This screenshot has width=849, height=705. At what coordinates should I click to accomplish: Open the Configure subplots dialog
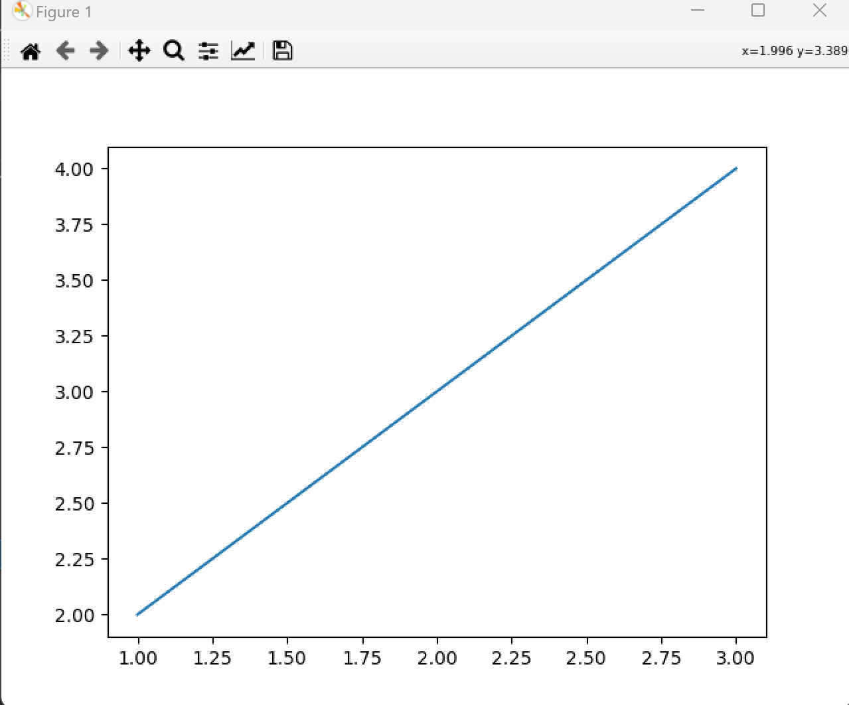[208, 51]
